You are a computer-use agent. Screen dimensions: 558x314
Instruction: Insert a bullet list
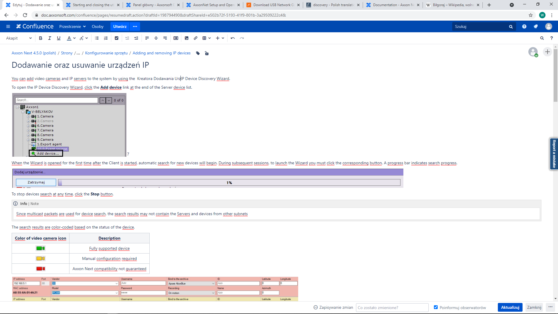pyautogui.click(x=97, y=38)
